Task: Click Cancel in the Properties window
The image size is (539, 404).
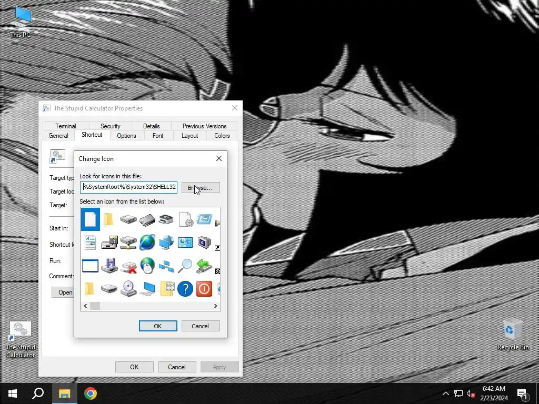Action: [x=177, y=367]
